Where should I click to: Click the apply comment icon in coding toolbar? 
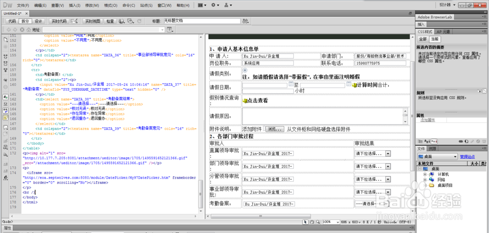coord(5,127)
